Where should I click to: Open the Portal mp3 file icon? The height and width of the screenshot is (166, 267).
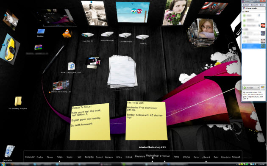(x=71, y=66)
